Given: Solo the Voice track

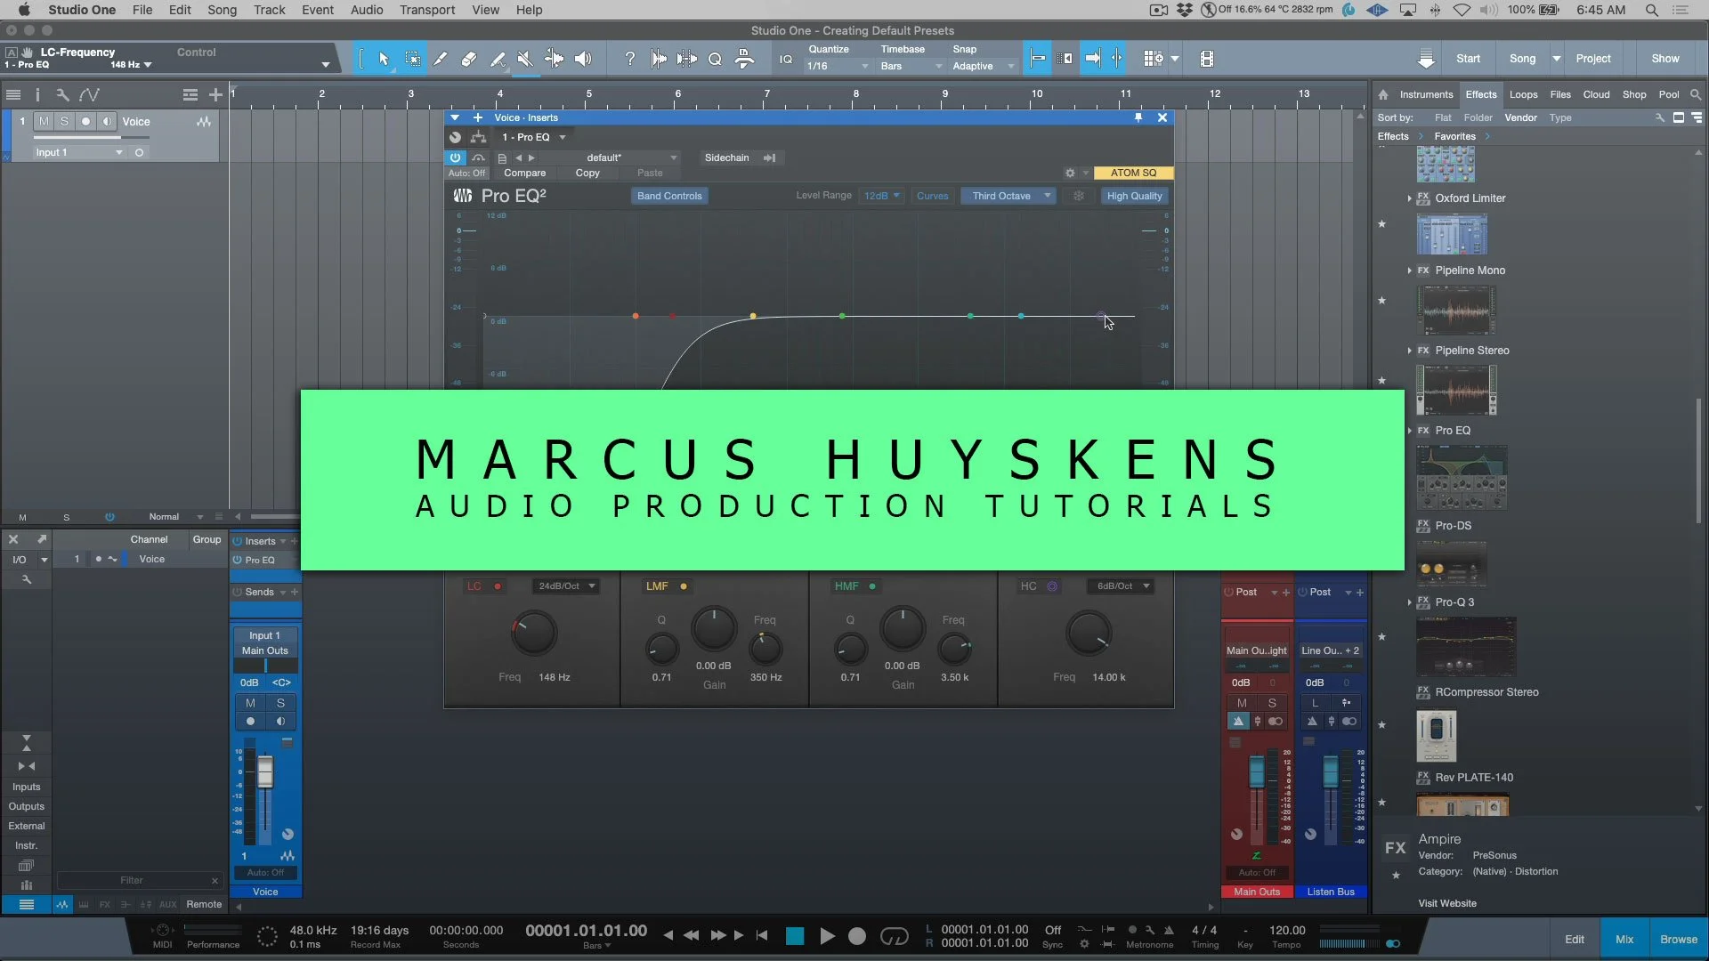Looking at the screenshot, I should click(x=64, y=121).
